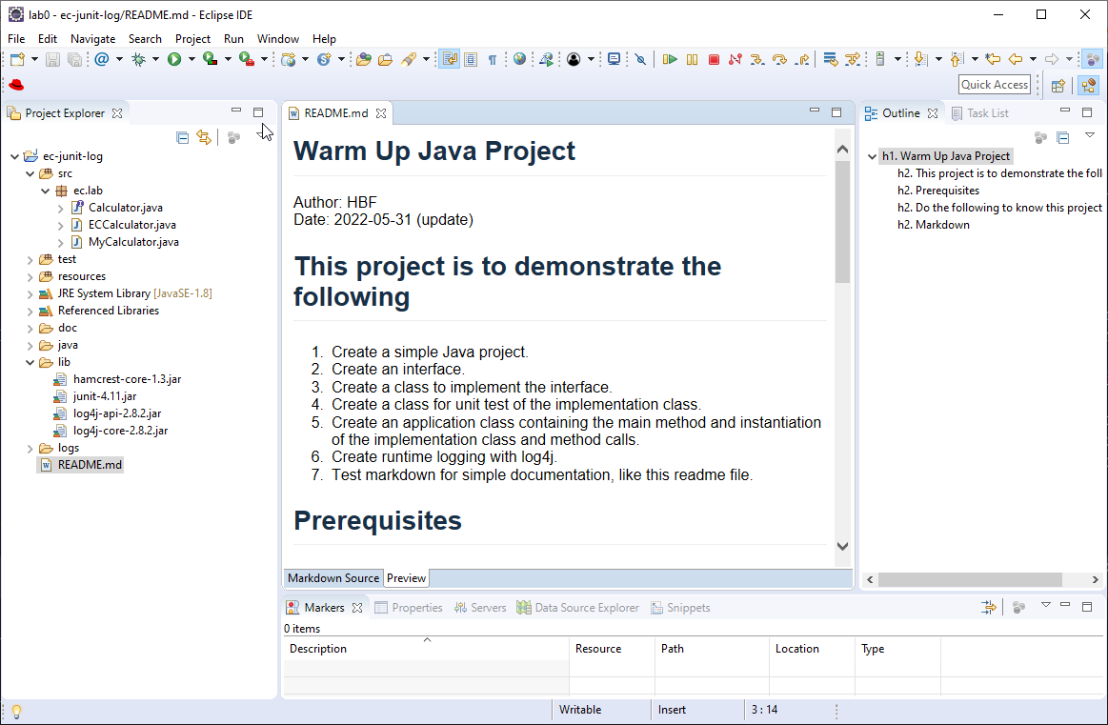Toggle Skip All Breakpoints
The height and width of the screenshot is (725, 1108).
[640, 59]
